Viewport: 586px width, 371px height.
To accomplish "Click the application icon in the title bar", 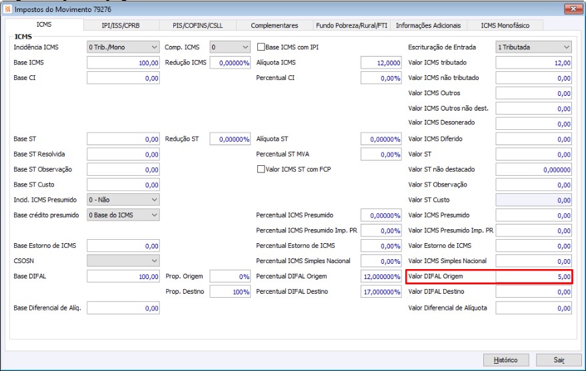I will pyautogui.click(x=7, y=9).
